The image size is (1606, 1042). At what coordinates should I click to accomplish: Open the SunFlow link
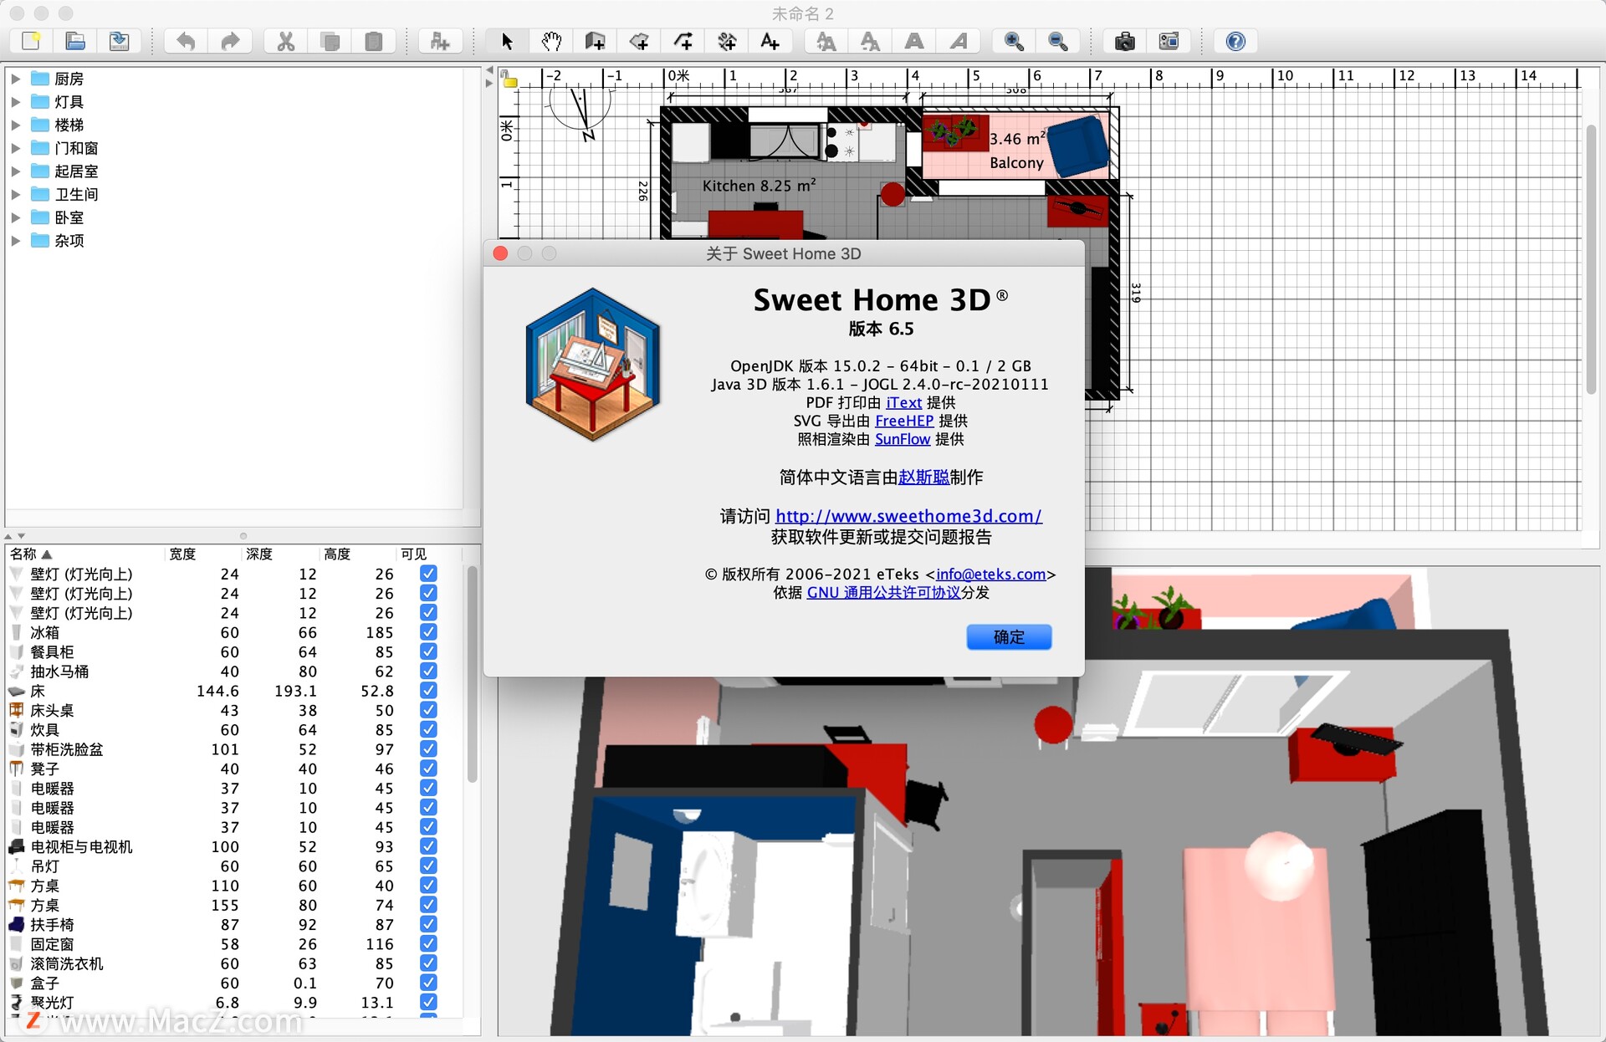pos(903,439)
